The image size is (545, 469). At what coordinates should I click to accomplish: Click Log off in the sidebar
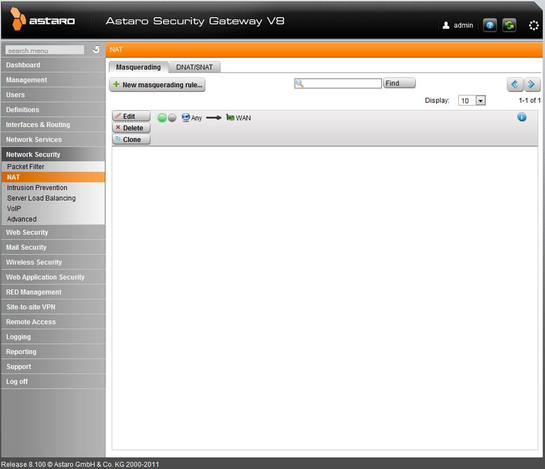(53, 382)
